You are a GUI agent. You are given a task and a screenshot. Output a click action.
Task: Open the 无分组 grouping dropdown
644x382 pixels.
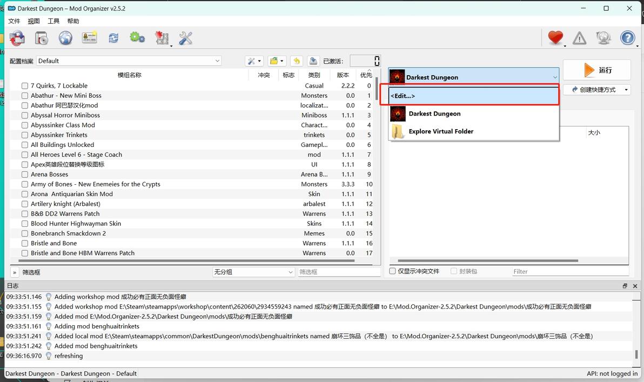click(254, 272)
